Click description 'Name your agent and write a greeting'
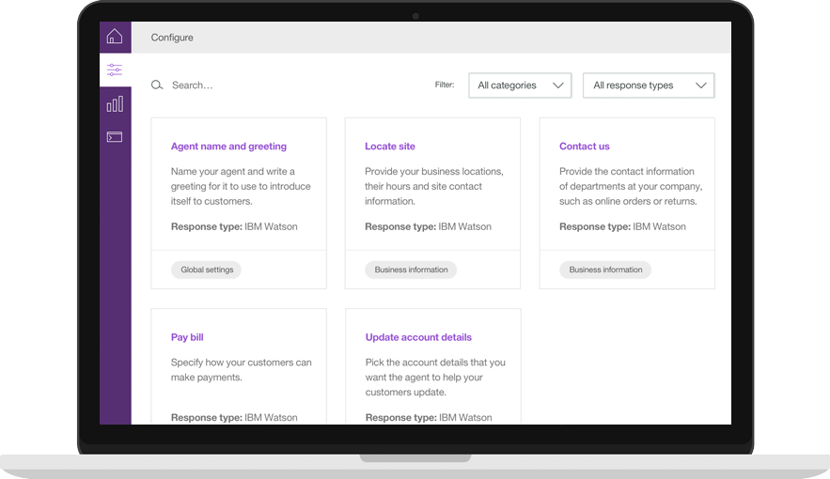This screenshot has width=830, height=479. click(241, 186)
